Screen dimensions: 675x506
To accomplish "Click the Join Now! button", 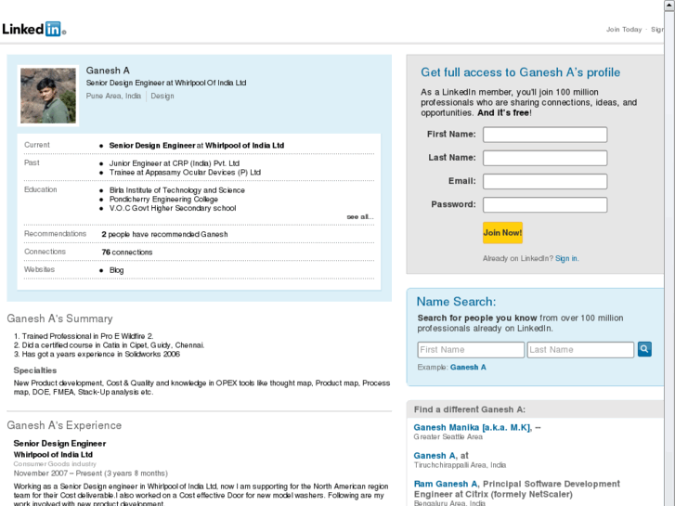I will [x=502, y=233].
